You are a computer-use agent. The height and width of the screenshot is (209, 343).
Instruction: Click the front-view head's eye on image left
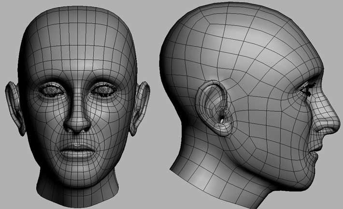[50, 89]
